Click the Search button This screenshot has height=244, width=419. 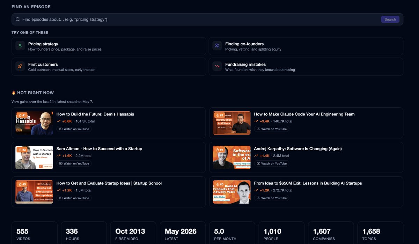(x=390, y=20)
